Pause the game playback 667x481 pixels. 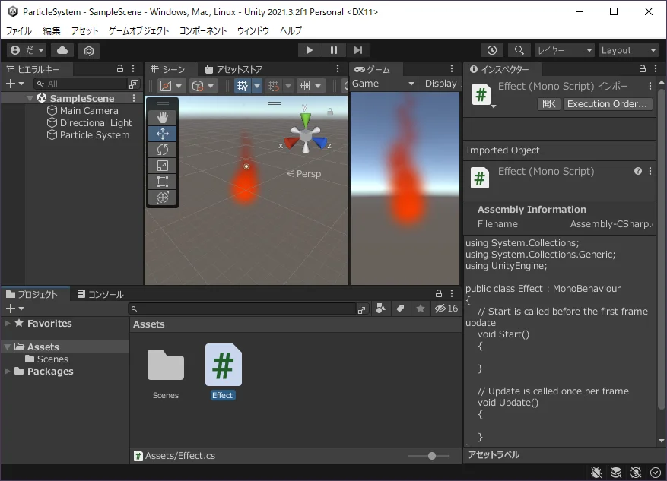(333, 50)
